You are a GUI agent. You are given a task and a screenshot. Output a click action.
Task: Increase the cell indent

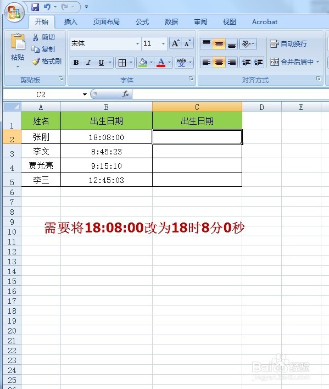pos(258,62)
